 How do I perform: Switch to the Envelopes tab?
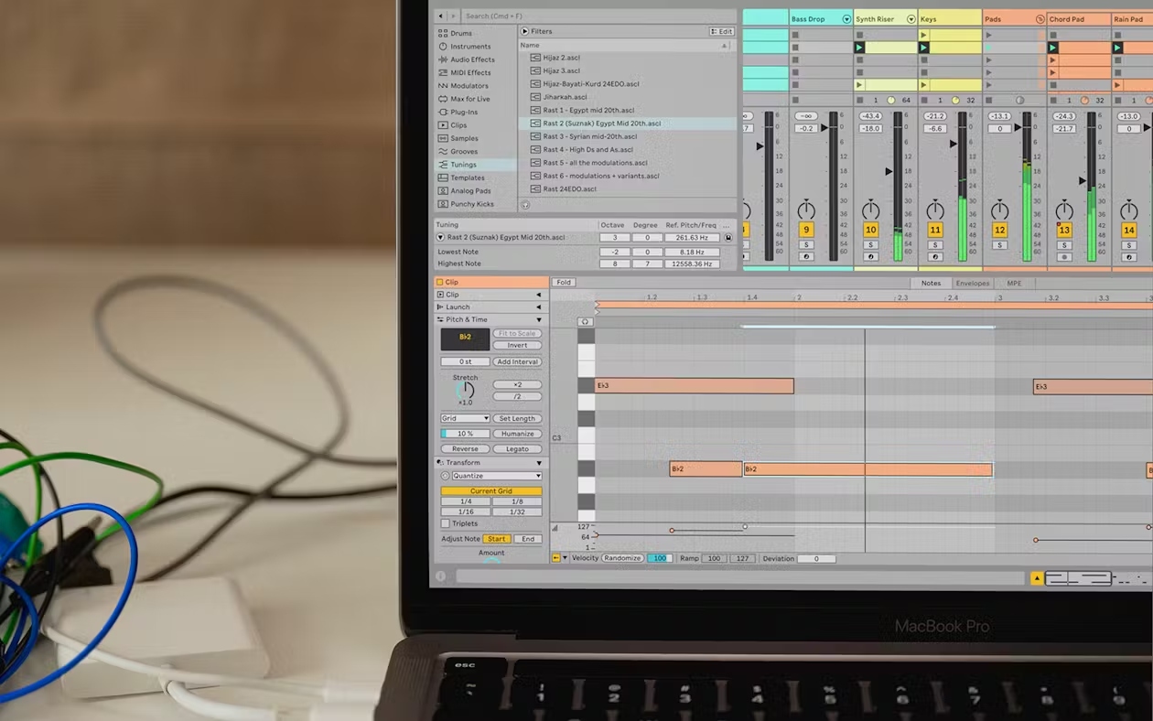[972, 283]
